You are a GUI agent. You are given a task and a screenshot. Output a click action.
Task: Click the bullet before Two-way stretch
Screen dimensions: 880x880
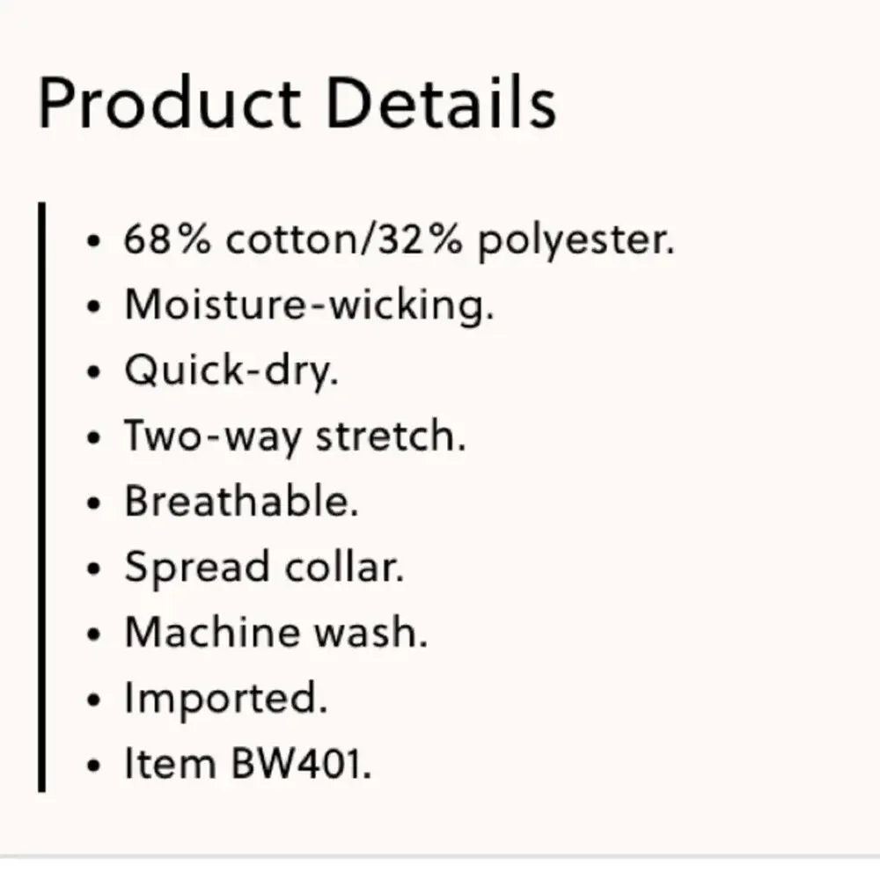(x=94, y=437)
